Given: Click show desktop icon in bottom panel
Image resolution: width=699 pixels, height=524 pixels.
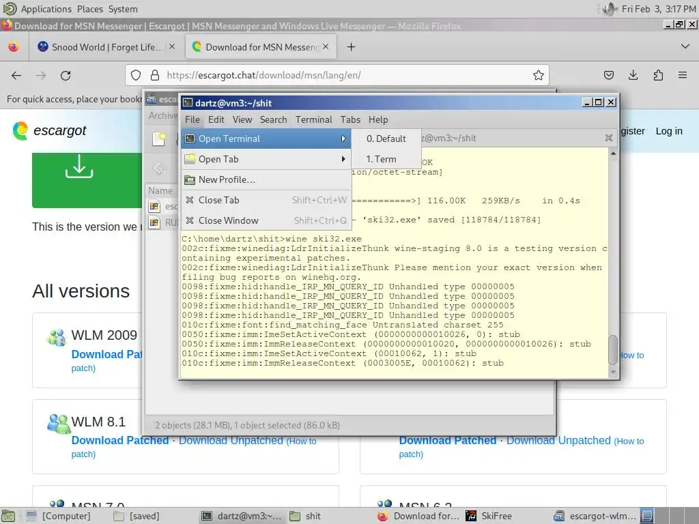Looking at the screenshot, I should 8,516.
